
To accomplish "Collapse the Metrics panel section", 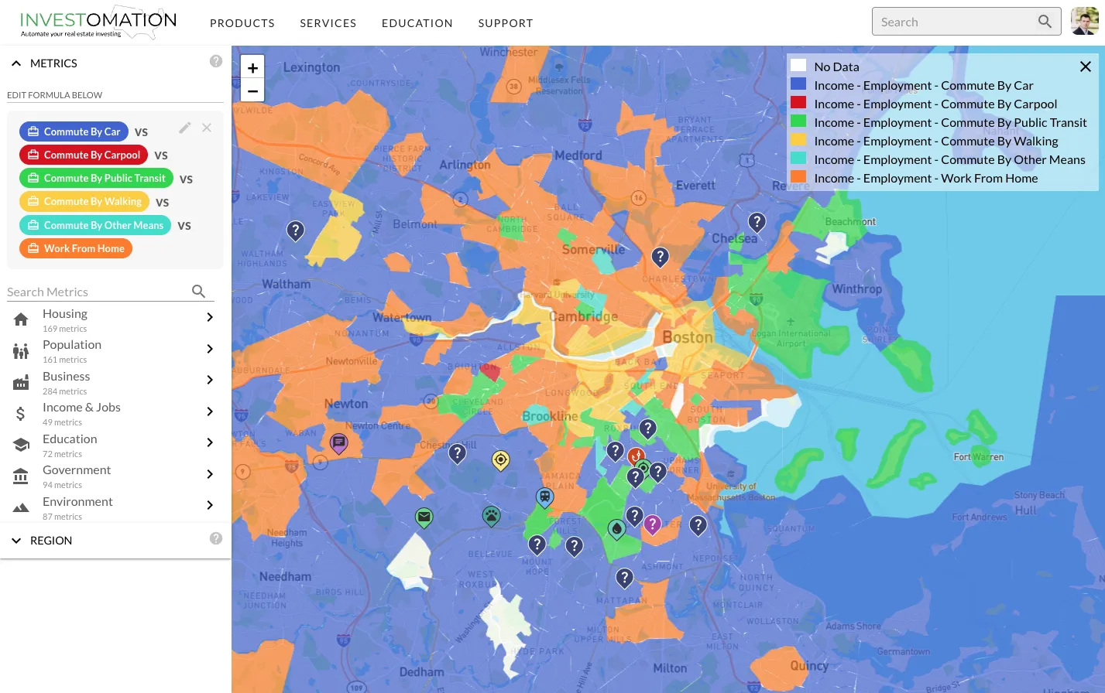I will coord(16,63).
